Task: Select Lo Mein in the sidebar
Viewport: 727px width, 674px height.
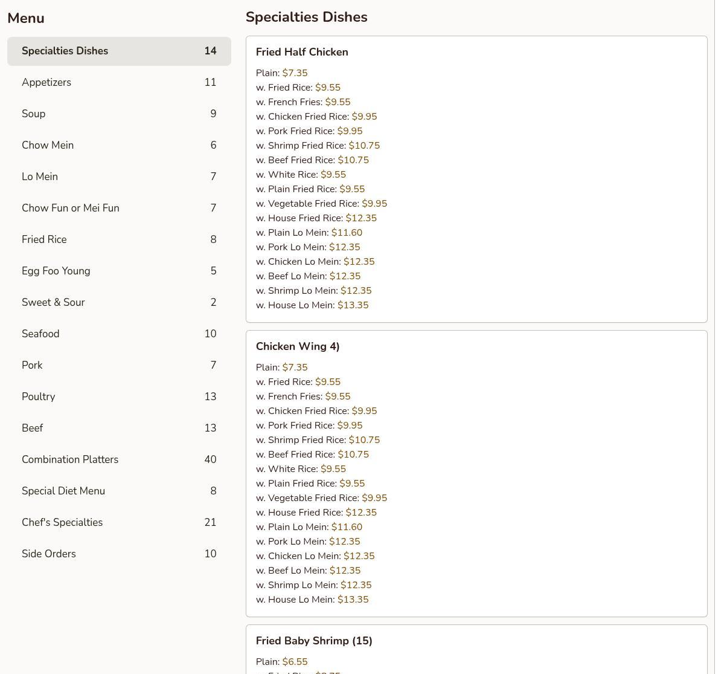Action: 119,177
